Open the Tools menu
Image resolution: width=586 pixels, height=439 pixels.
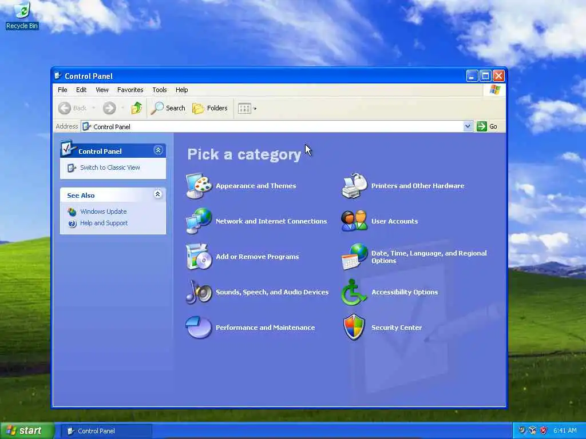(160, 90)
